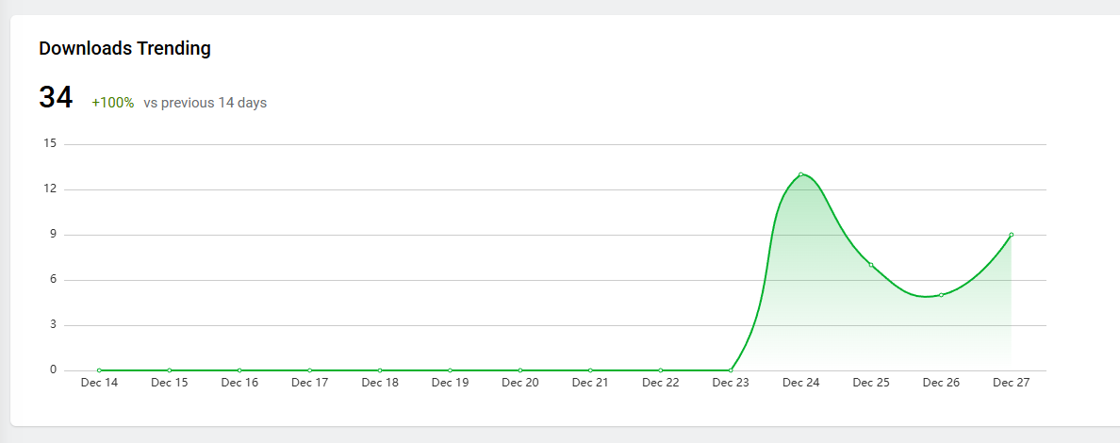Click the Dec 21 data point on the line
This screenshot has height=443, width=1120.
point(590,370)
